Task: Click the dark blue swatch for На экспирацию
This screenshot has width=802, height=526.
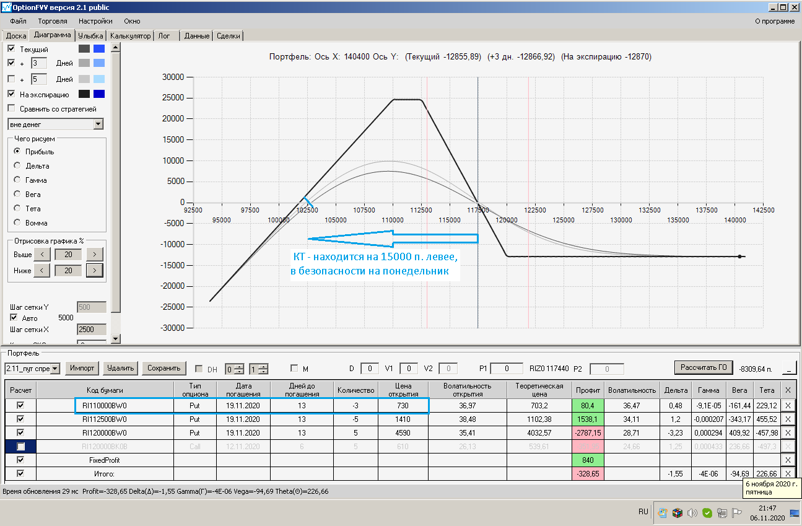Action: [99, 94]
